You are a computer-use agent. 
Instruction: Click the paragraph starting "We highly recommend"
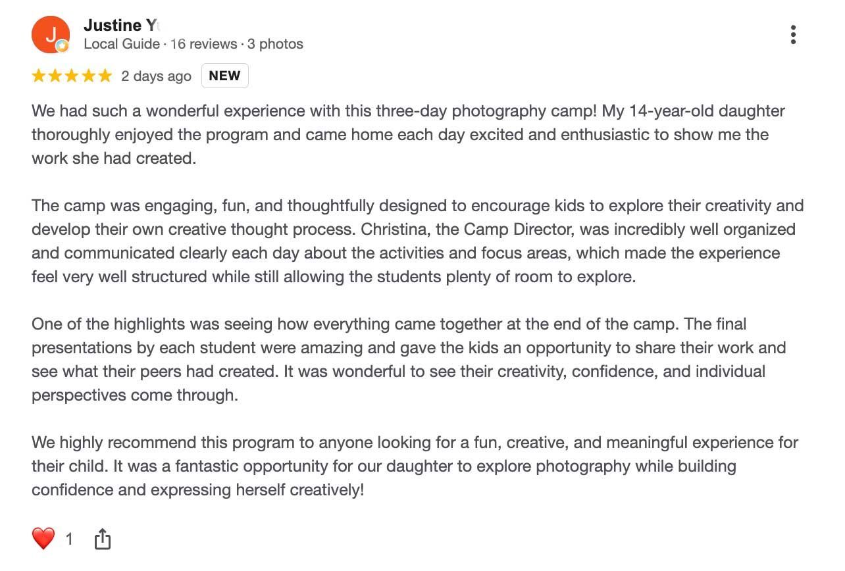click(x=415, y=466)
